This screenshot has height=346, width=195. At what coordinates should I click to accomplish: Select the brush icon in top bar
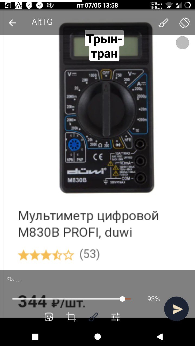pos(163,23)
